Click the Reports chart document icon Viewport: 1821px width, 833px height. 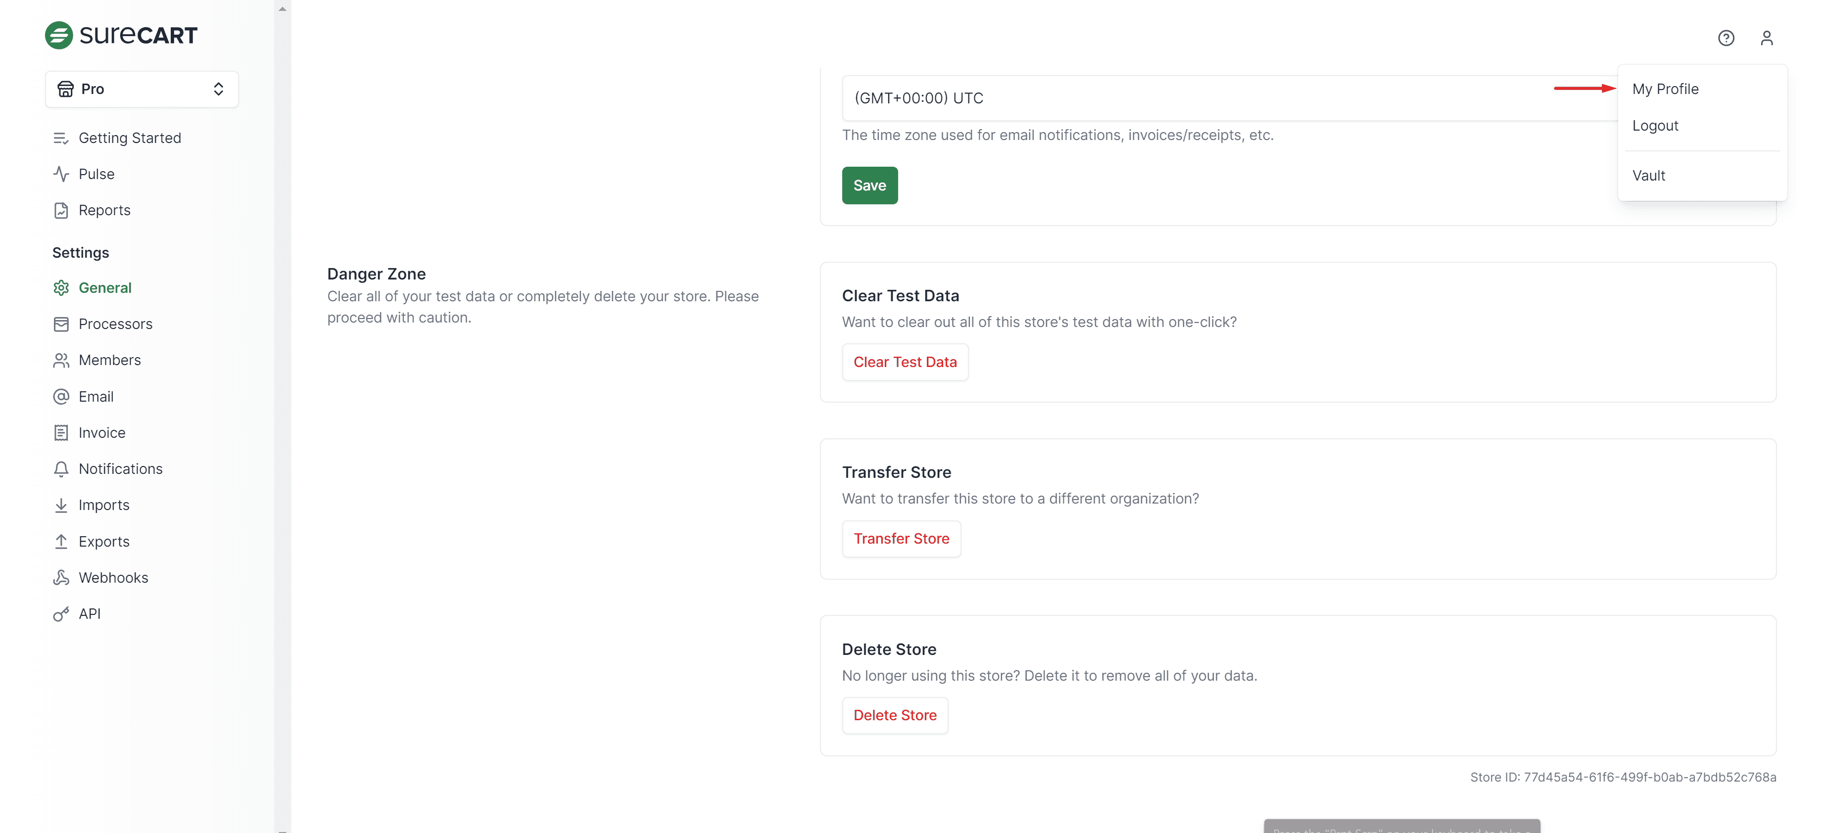pos(61,211)
